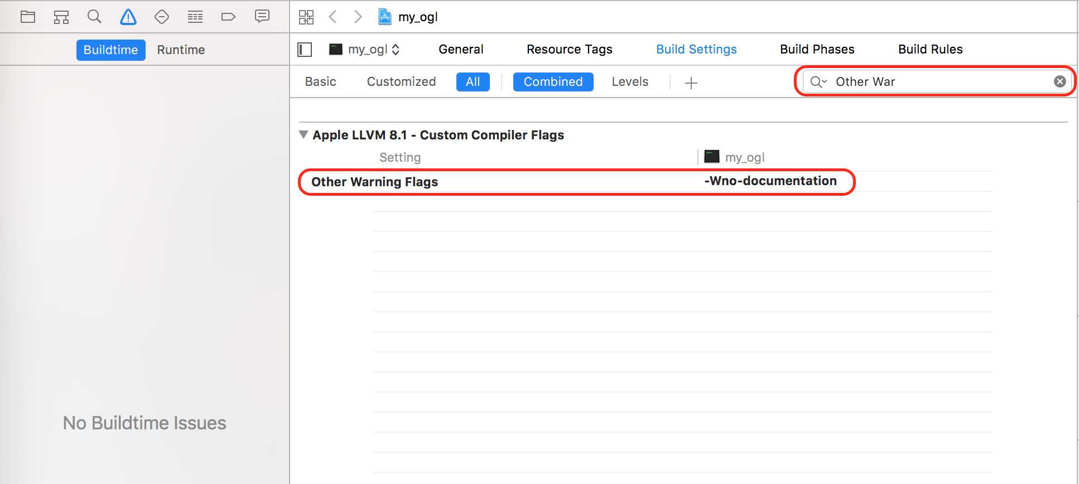Go forward with the right chevron
1079x484 pixels.
tap(358, 17)
